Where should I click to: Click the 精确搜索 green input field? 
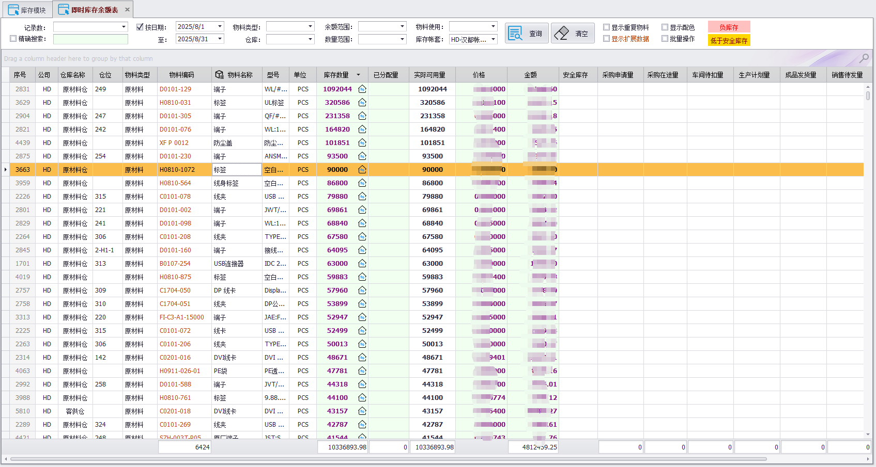click(x=90, y=39)
